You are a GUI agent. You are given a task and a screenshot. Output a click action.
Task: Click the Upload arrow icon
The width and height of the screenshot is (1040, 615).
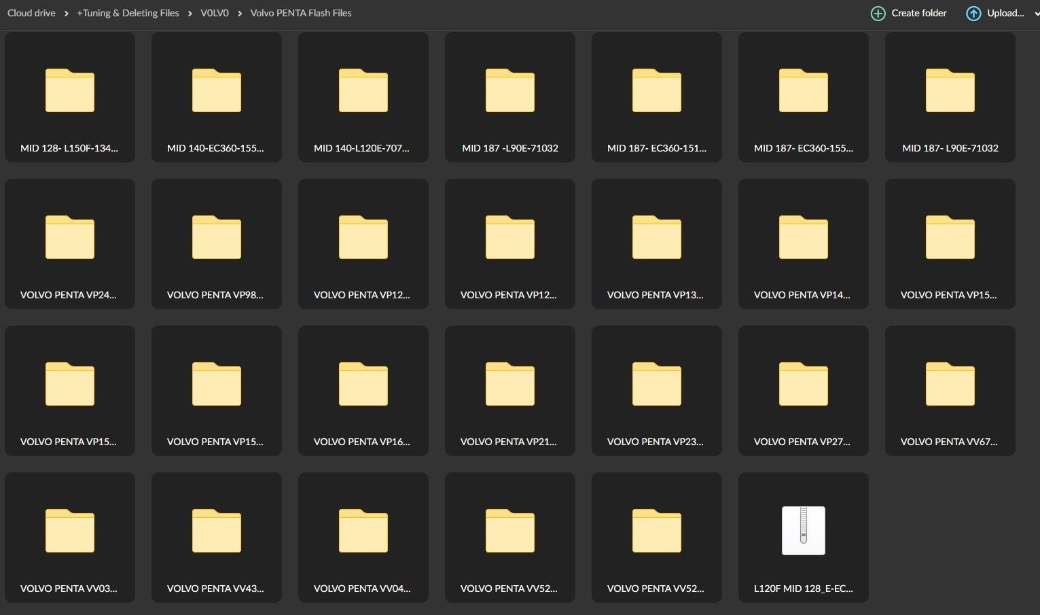pos(973,14)
